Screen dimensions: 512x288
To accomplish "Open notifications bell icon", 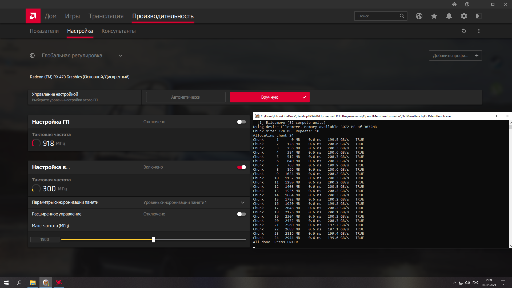I will point(449,16).
